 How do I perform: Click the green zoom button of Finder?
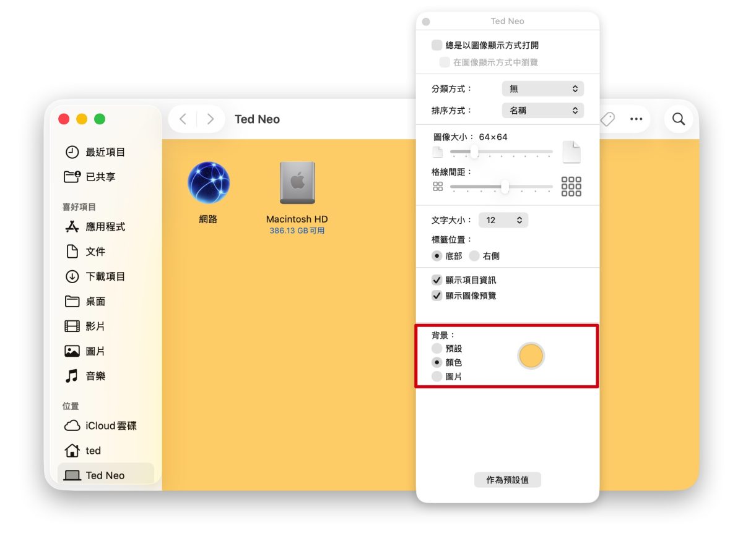[x=100, y=119]
